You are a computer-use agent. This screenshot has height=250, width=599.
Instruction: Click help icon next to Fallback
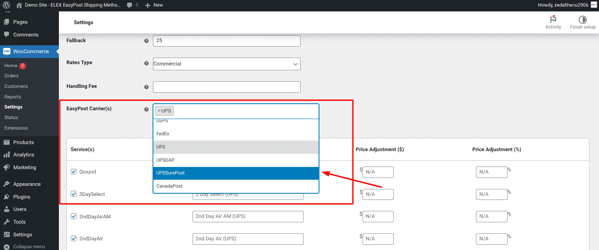tap(146, 41)
